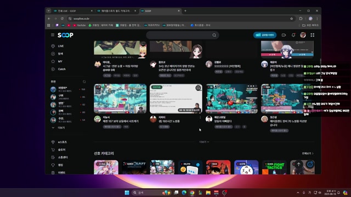Viewport: 351px width, 197px height.
Task: Click the lightbulb icon in the sidebar
Action: pos(53,165)
